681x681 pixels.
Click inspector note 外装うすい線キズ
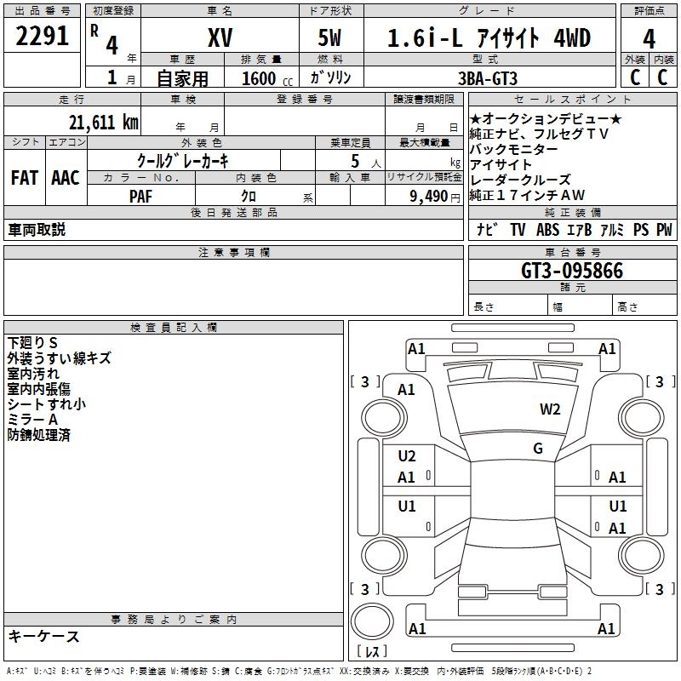59,358
